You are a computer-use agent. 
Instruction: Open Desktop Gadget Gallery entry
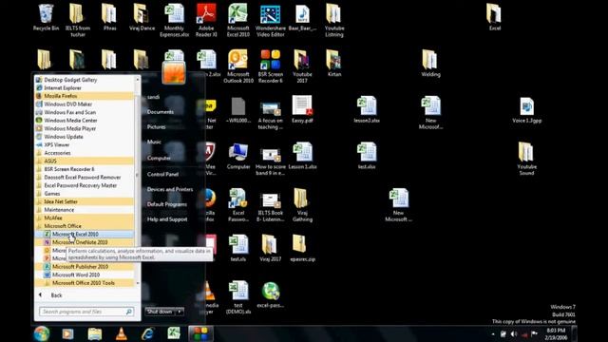pyautogui.click(x=85, y=80)
